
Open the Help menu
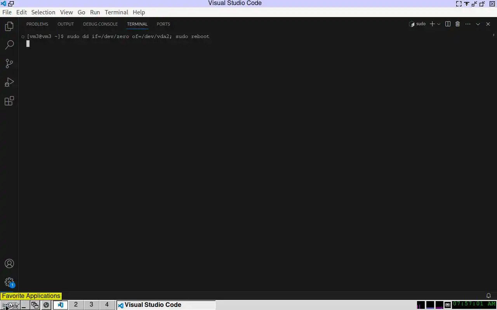point(139,12)
